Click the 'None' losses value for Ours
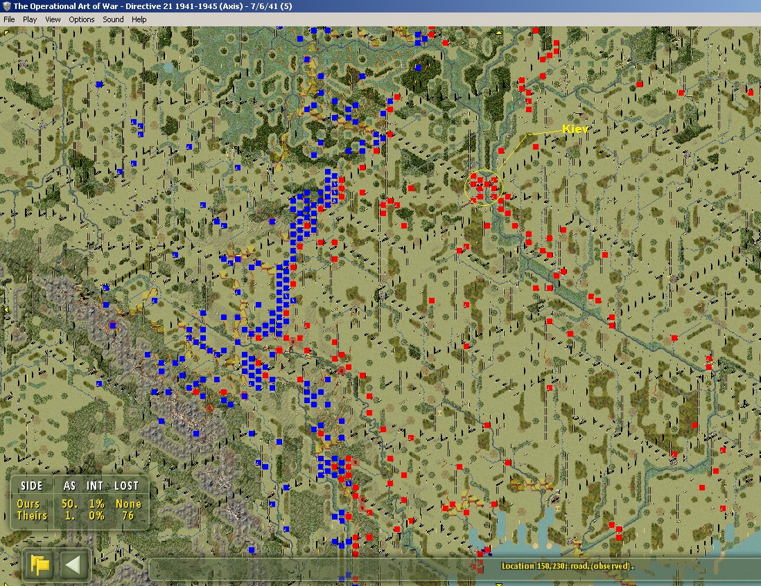 point(128,504)
